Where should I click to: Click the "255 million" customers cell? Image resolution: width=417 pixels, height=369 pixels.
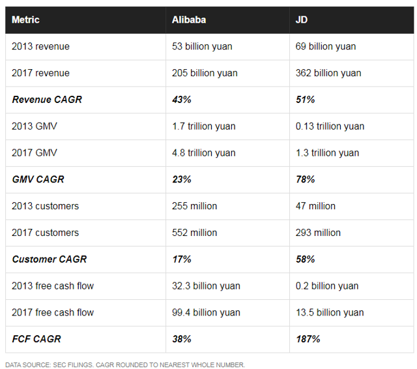(x=194, y=206)
